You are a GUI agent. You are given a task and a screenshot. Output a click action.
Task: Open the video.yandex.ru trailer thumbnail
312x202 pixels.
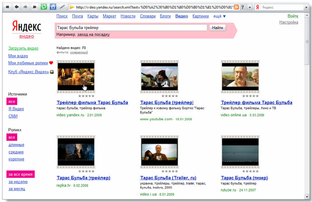[x=76, y=77]
